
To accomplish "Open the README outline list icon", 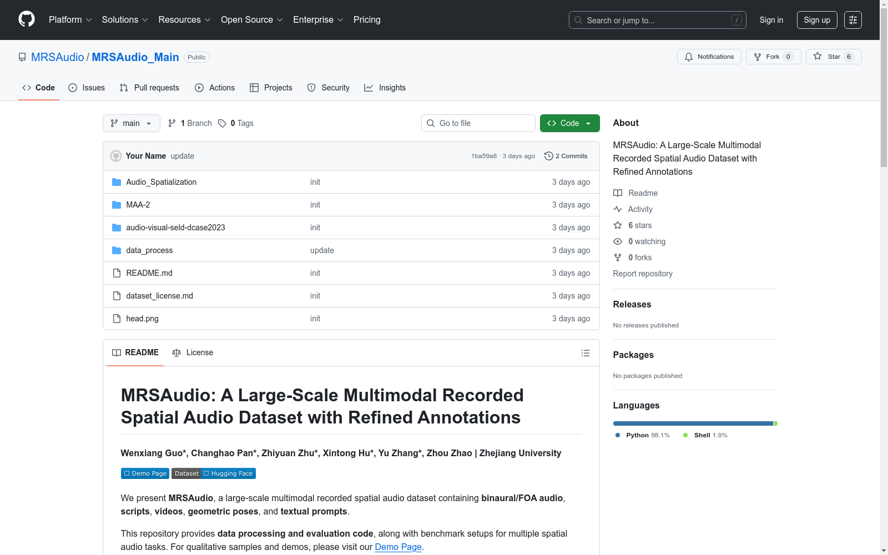I will pos(586,353).
